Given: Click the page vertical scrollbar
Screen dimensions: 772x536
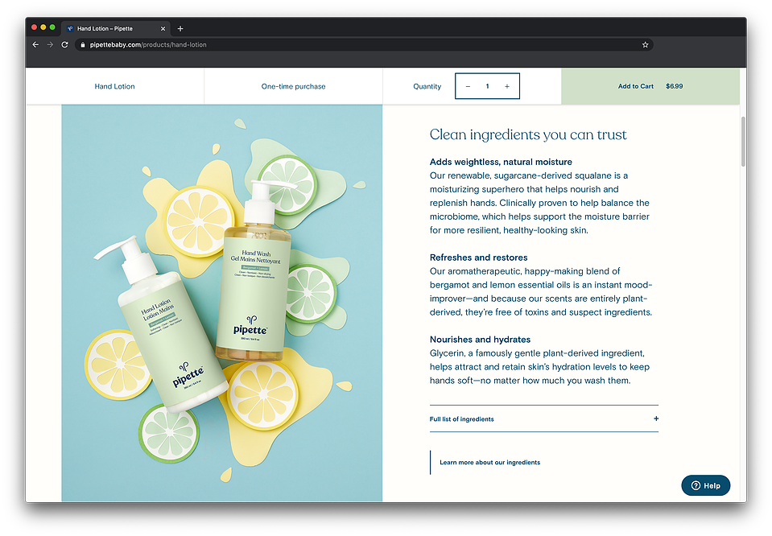Looking at the screenshot, I should pos(743,142).
